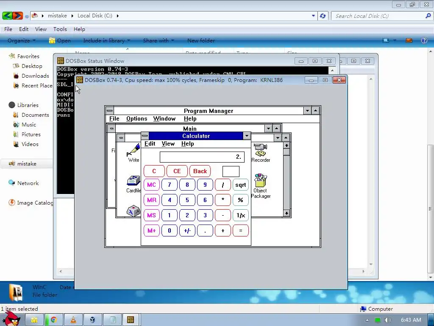Click the Back button in Calculator
This screenshot has height=326, width=434.
(200, 171)
